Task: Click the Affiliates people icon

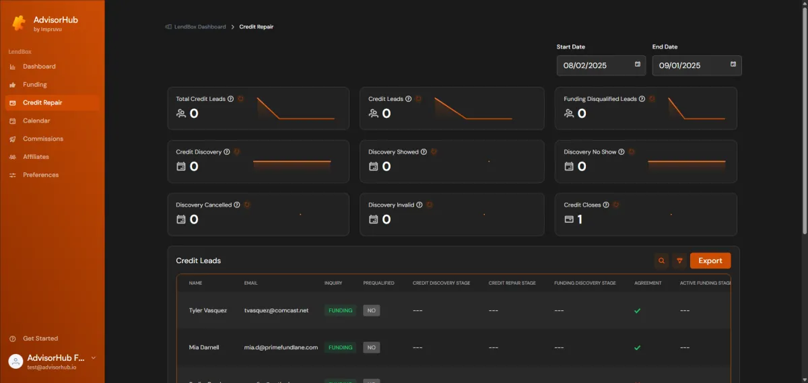Action: pyautogui.click(x=13, y=157)
